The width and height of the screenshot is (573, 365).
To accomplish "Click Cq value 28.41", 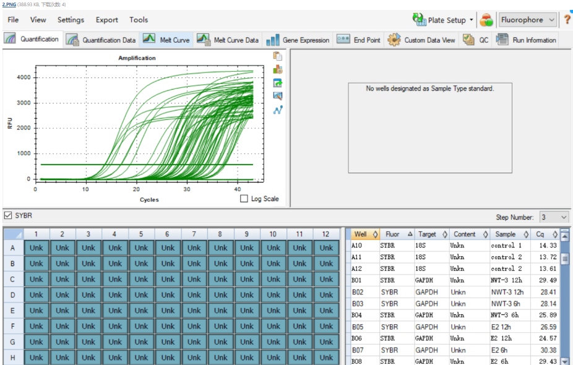I will 548,292.
